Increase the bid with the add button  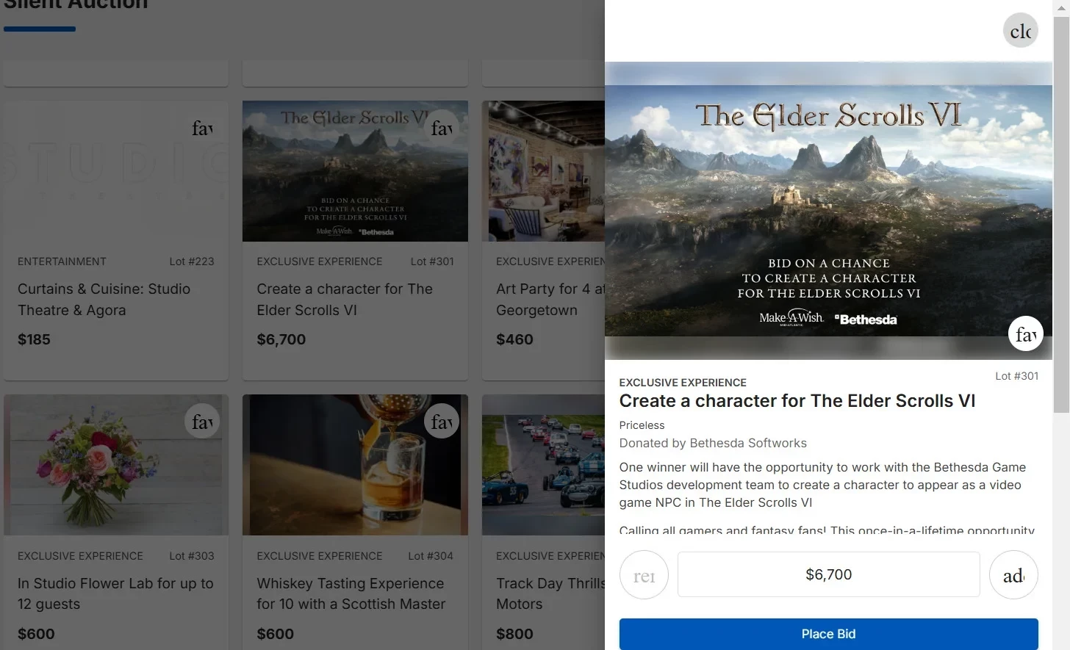[x=1013, y=575]
